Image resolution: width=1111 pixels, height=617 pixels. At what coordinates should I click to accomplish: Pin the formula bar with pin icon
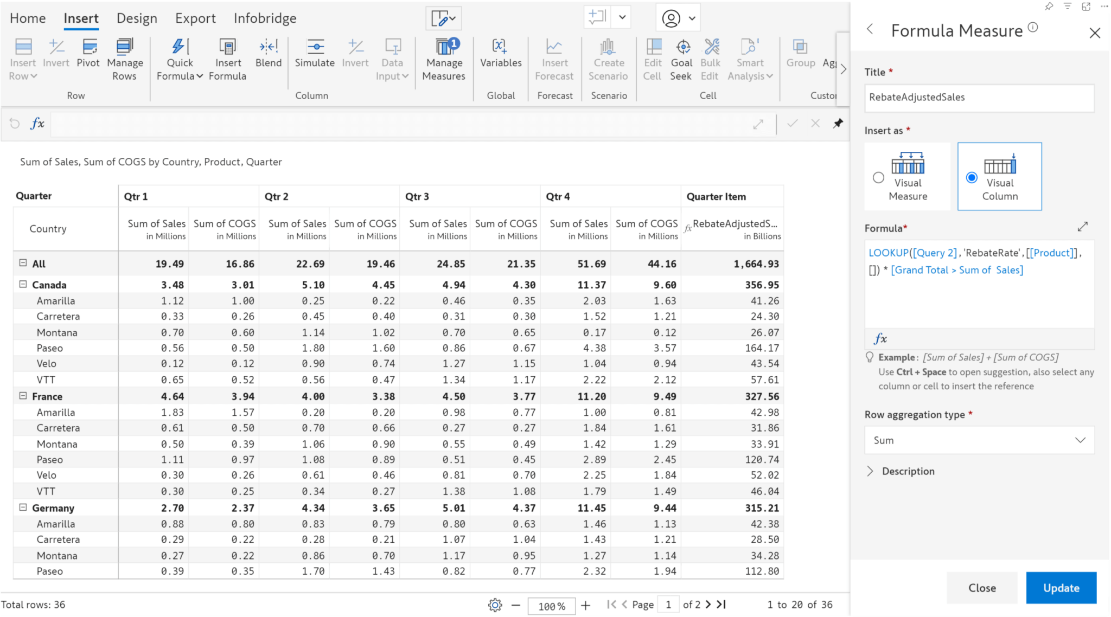pos(838,124)
